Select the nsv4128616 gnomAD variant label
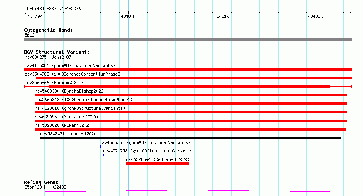The width and height of the screenshot is (363, 196). coord(80,108)
